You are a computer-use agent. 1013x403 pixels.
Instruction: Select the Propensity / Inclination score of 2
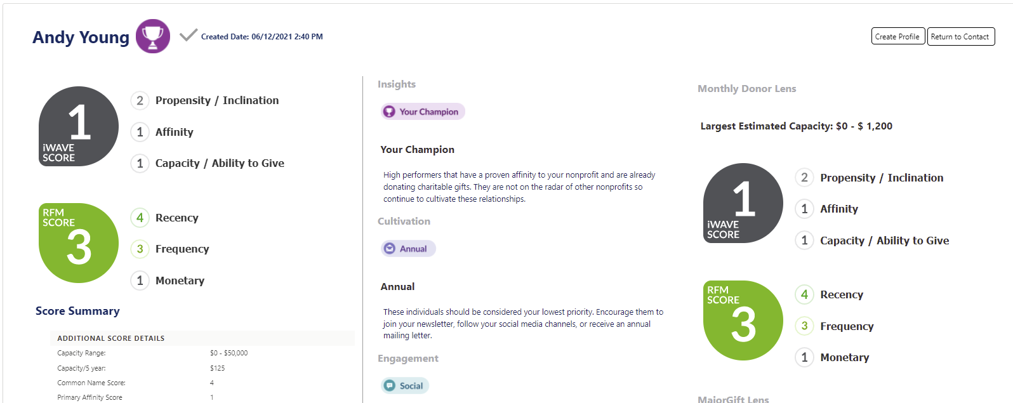(140, 100)
